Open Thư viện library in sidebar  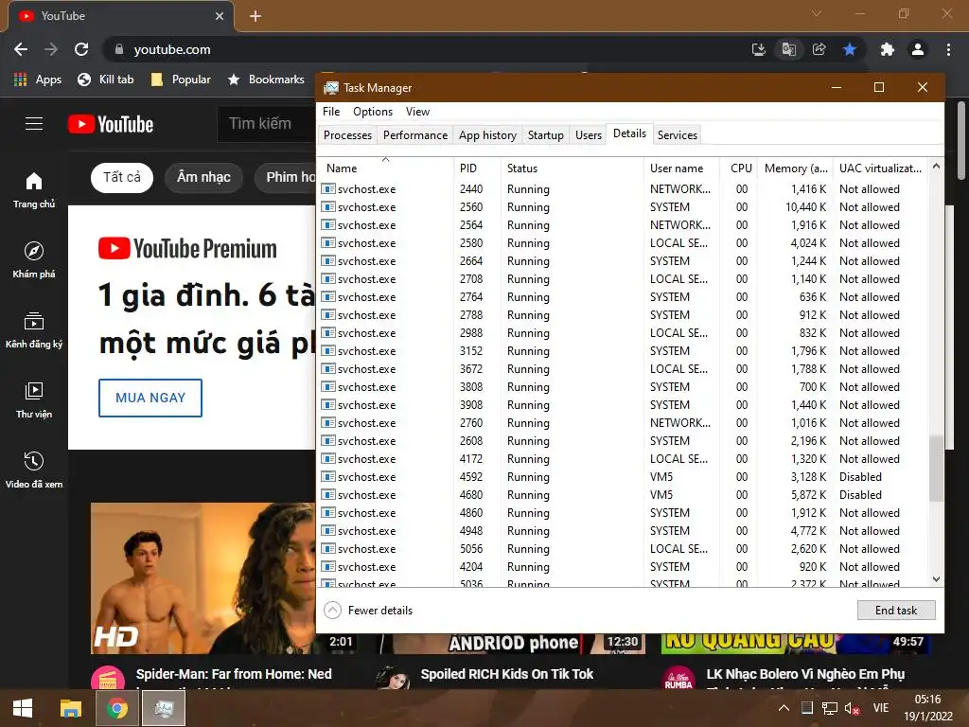tap(34, 400)
